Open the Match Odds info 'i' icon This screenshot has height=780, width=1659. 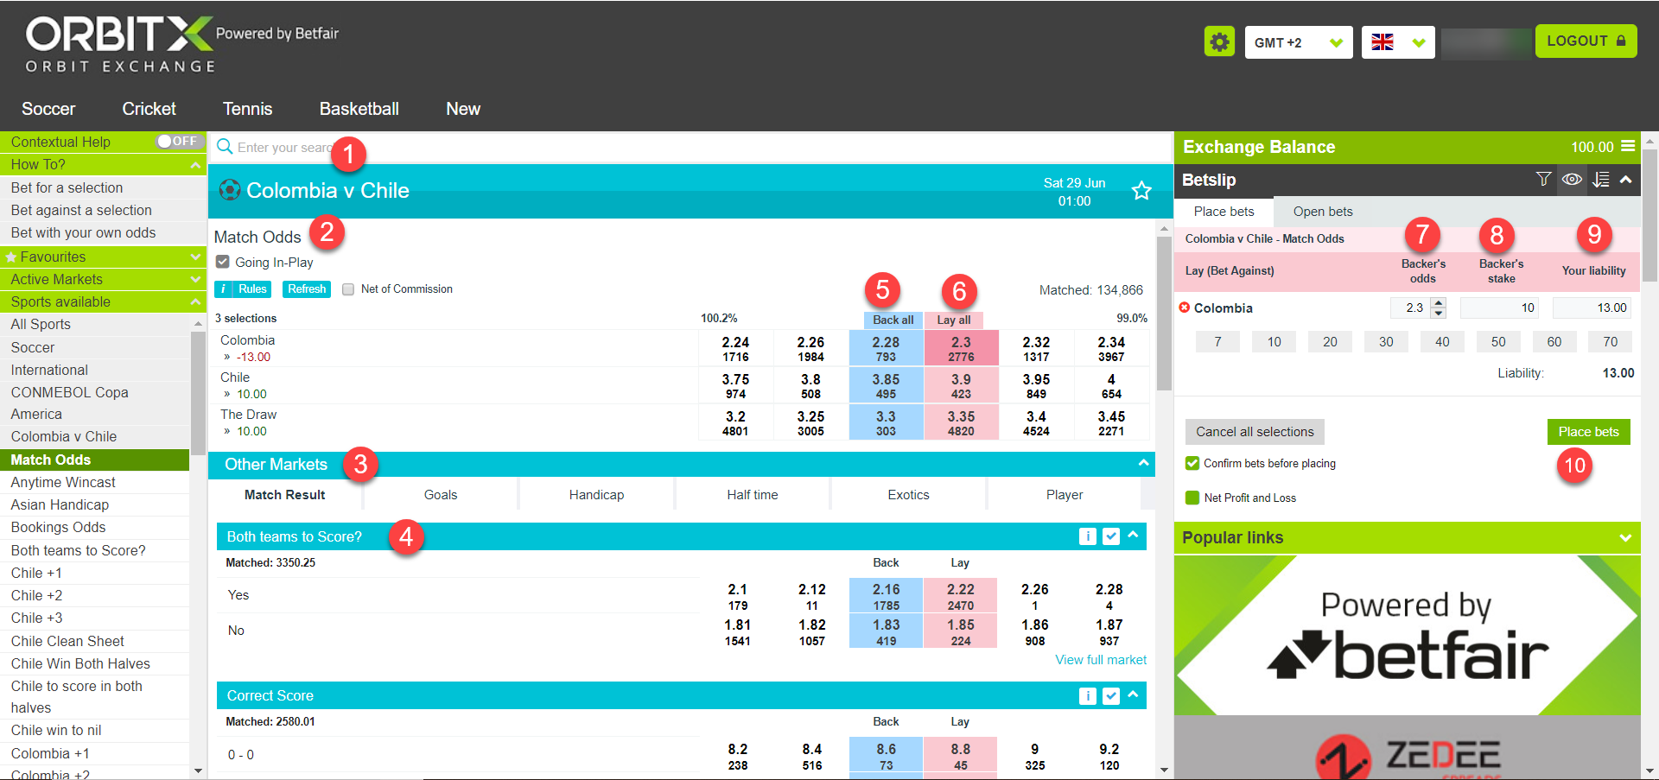pyautogui.click(x=223, y=289)
